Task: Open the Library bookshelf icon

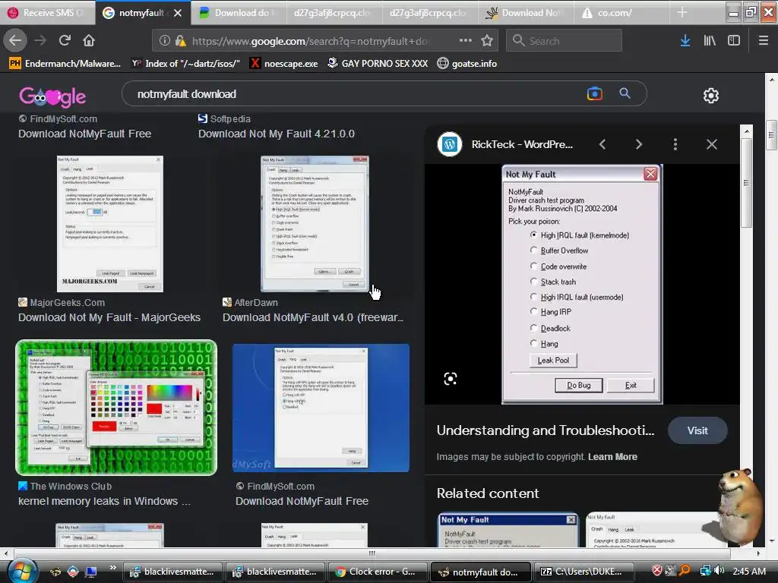Action: point(710,41)
